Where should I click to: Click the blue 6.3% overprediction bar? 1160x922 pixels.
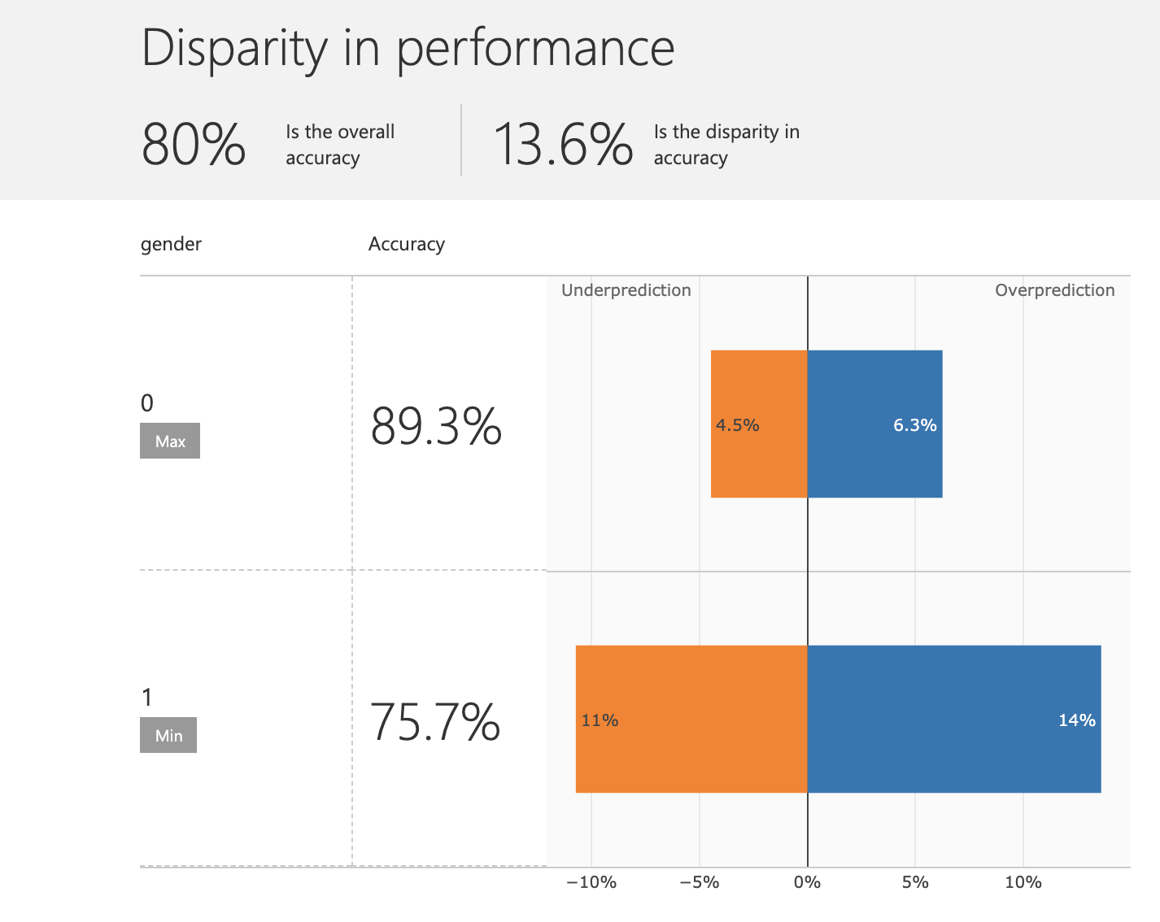pos(874,424)
